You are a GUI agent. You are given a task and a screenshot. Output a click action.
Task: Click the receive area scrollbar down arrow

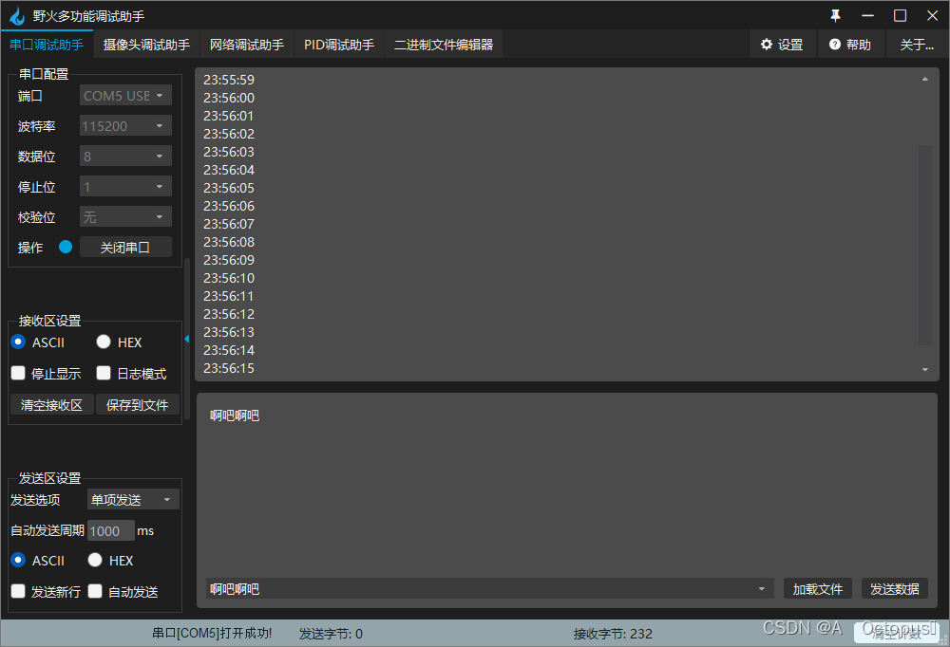coord(925,369)
